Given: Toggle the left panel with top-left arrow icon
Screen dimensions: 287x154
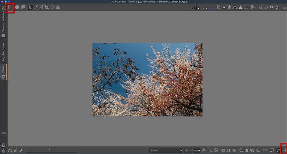Looking at the screenshot, I should (10, 7).
